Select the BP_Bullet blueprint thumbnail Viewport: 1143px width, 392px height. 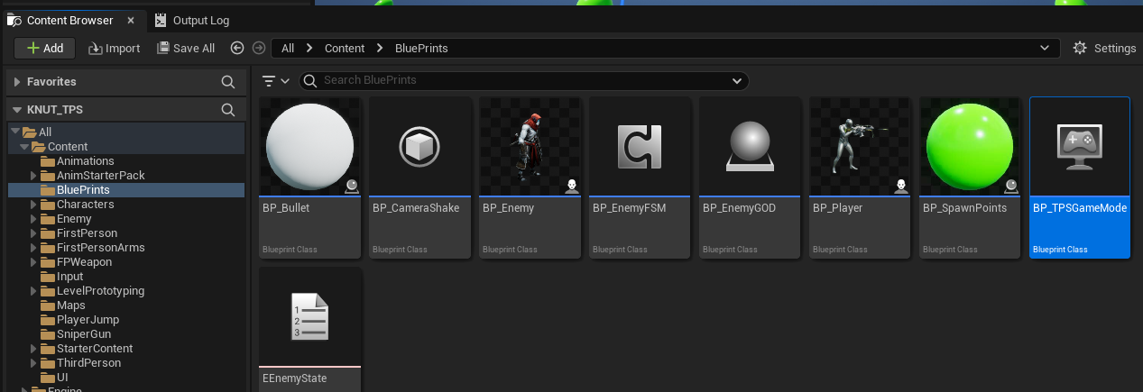click(x=310, y=146)
